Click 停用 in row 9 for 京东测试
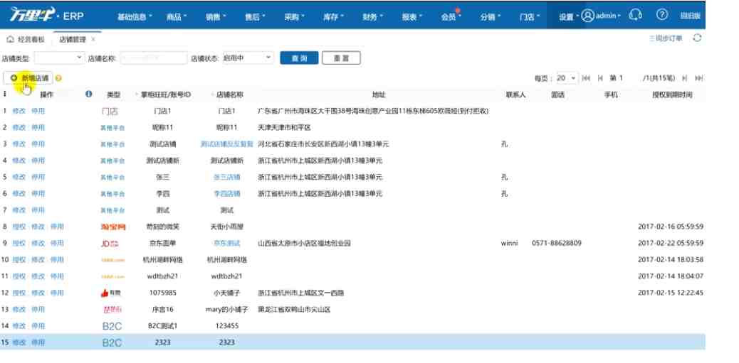Image resolution: width=739 pixels, height=363 pixels. pos(57,243)
